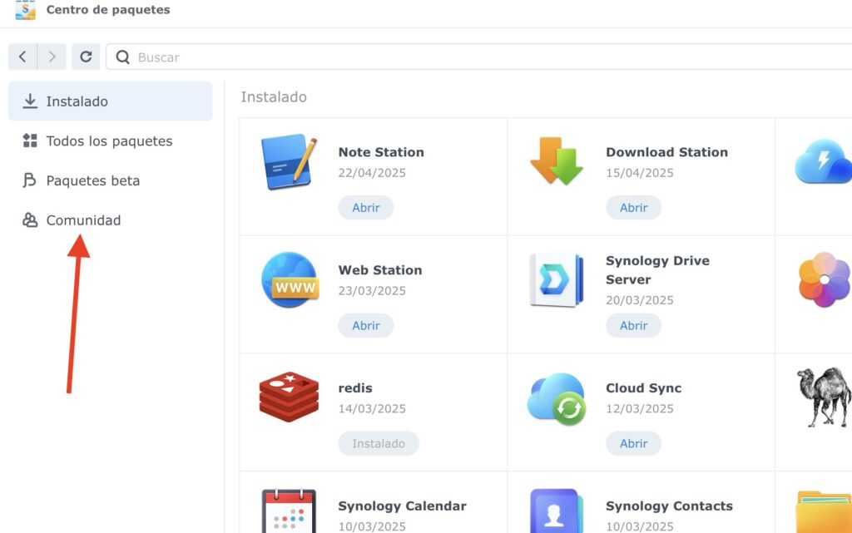The width and height of the screenshot is (852, 533).
Task: Click the date 12/03/2025 under Cloud Sync
Action: [x=640, y=408]
